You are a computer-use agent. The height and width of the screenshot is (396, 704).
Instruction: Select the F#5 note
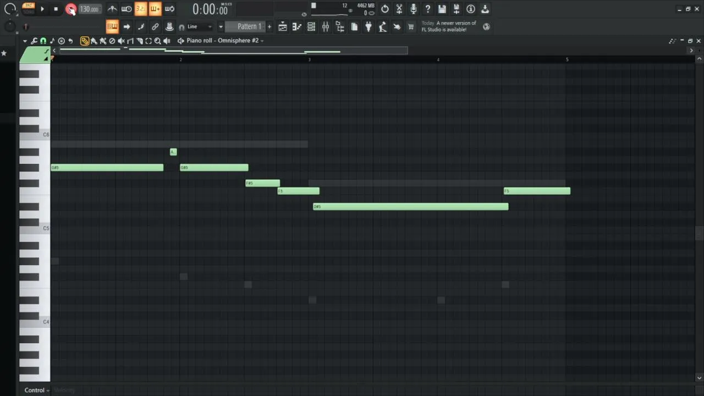[x=262, y=183]
